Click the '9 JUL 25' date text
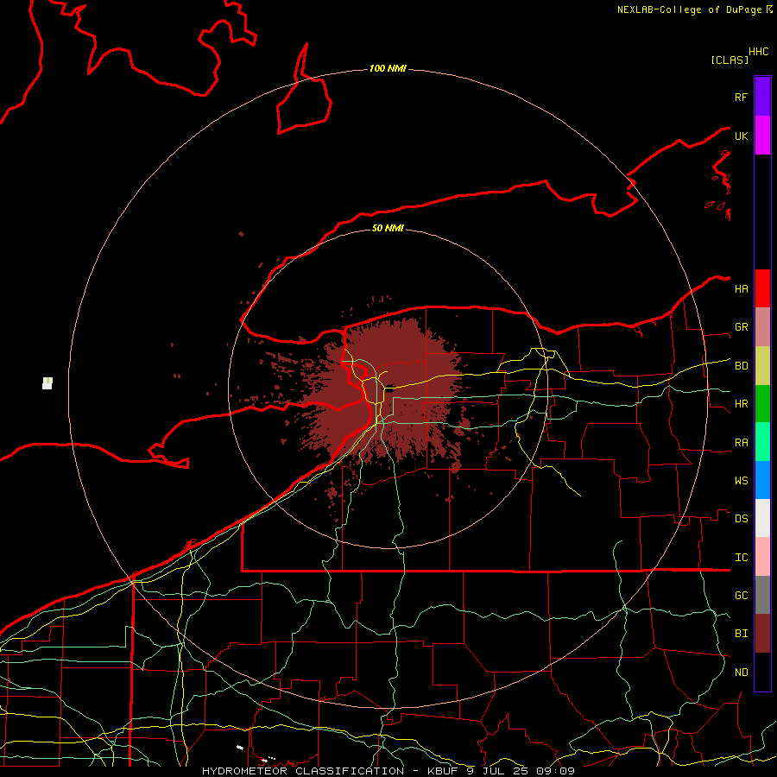 pyautogui.click(x=499, y=771)
